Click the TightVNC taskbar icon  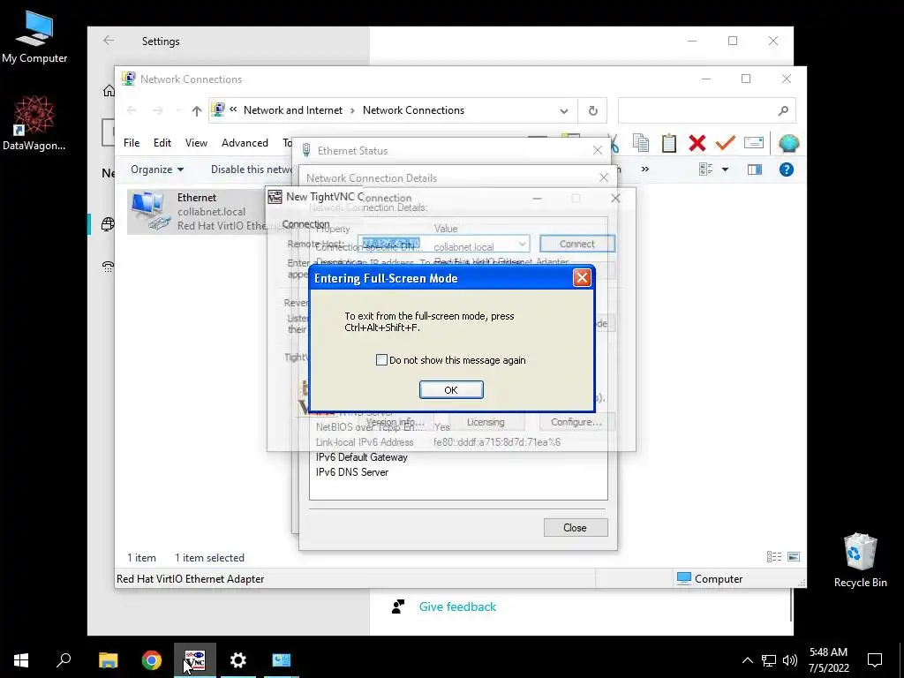195,660
